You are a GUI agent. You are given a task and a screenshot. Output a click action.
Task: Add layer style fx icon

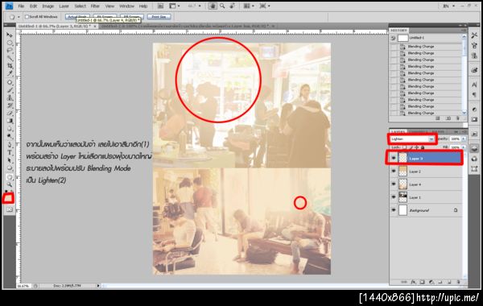pos(413,282)
